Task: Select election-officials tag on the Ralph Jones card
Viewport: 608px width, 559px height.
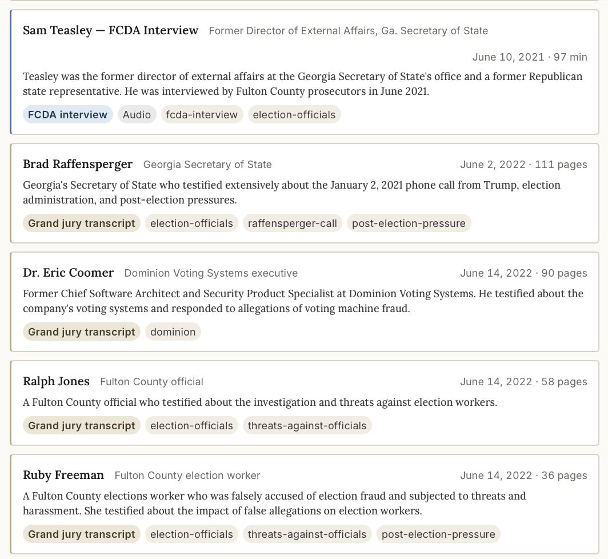Action: pos(191,426)
